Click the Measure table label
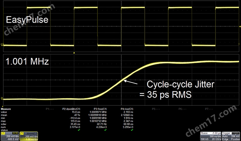The image size is (241, 141). (6, 109)
